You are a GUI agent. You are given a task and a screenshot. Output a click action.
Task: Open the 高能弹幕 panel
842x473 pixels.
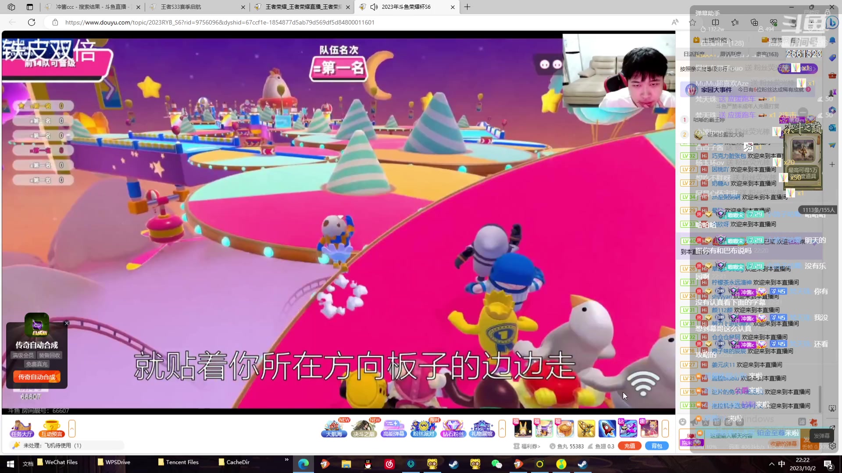click(x=394, y=428)
